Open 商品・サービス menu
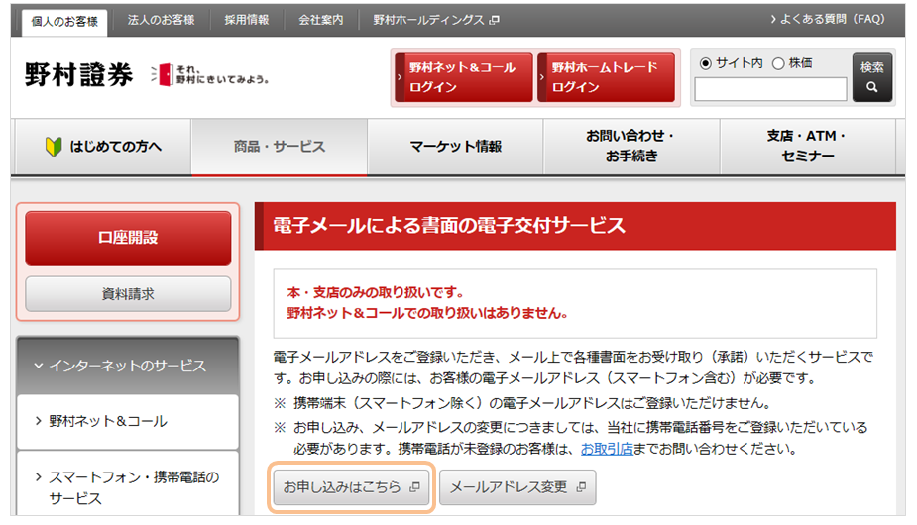 click(280, 147)
